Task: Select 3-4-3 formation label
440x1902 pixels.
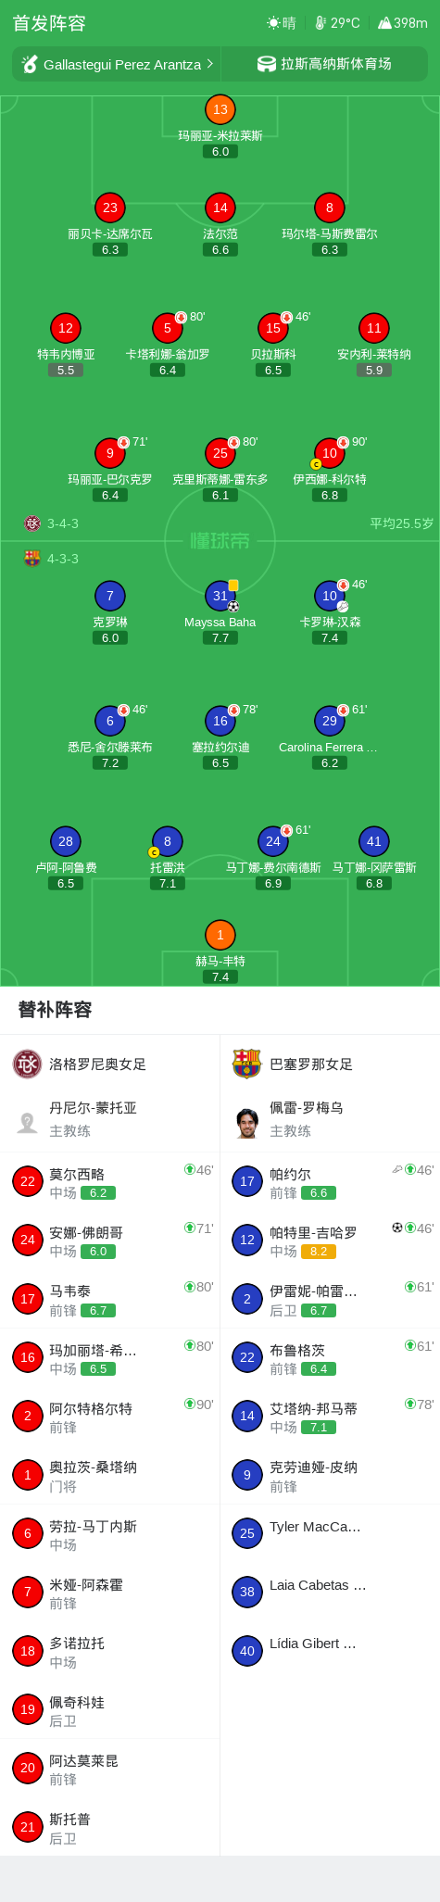Action: [63, 523]
